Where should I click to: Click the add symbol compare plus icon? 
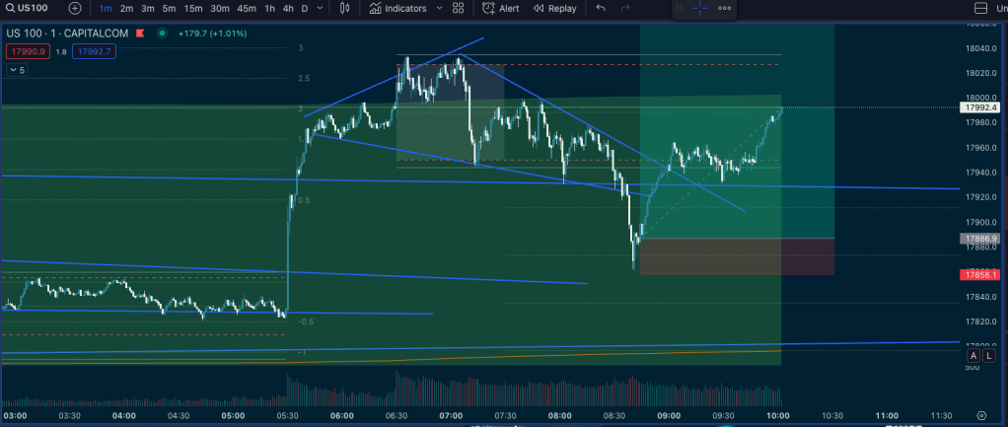(x=75, y=8)
